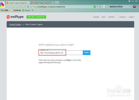Close the second Create Crawler-based tab

click(x=53, y=3)
